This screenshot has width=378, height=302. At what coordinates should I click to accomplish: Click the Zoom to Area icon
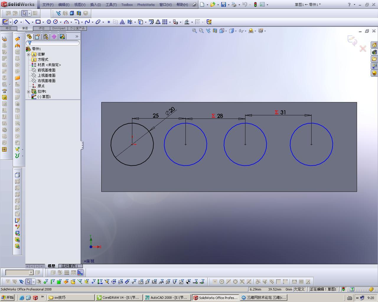coord(201,31)
